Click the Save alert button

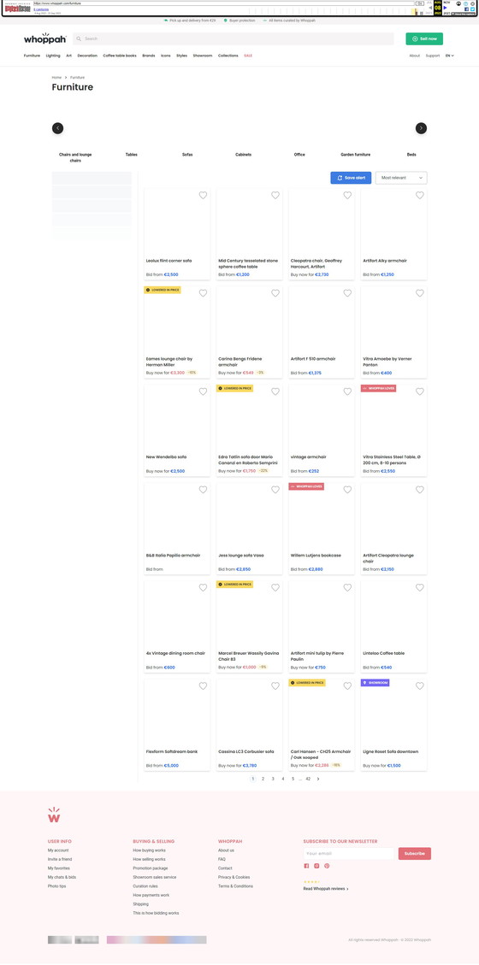coord(351,178)
